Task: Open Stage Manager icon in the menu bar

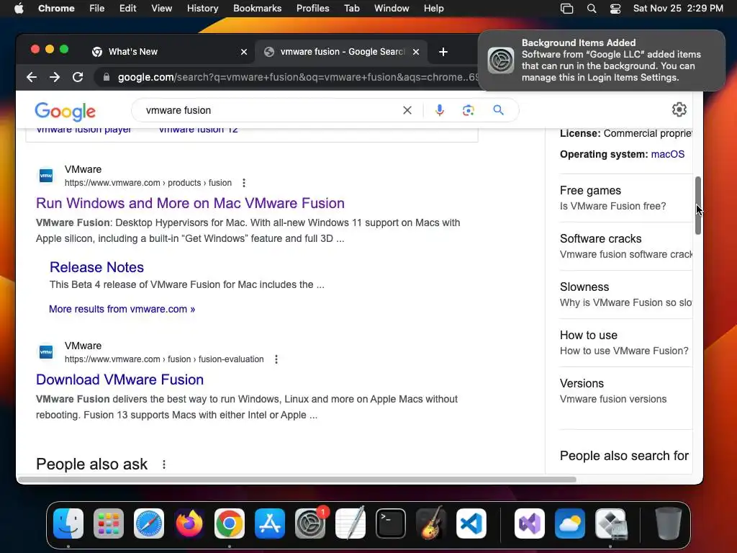Action: pos(567,9)
